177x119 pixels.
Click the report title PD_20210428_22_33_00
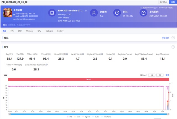[14, 2]
